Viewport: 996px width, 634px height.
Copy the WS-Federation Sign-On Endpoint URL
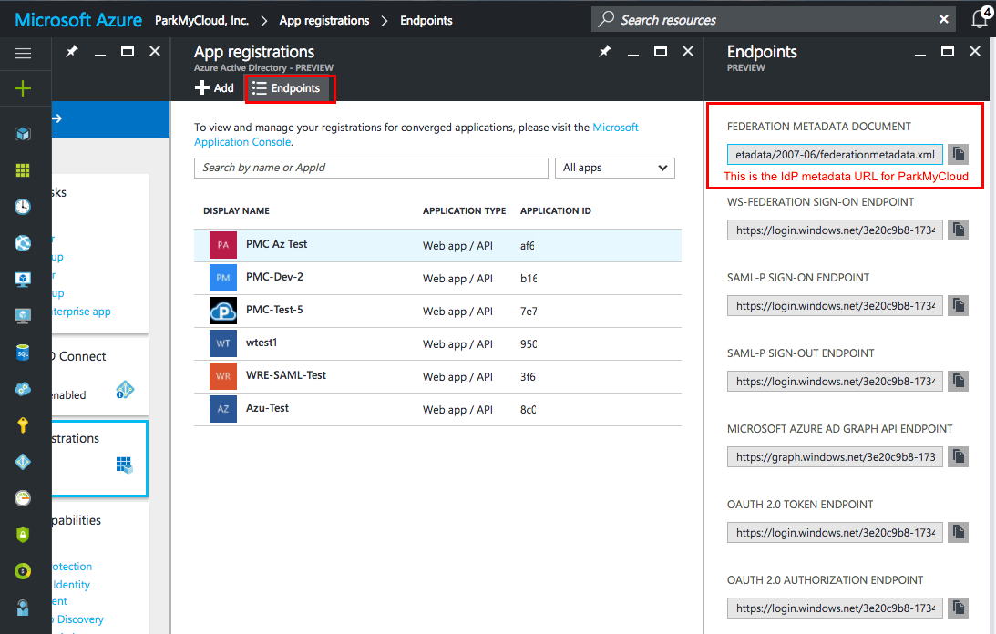point(959,230)
